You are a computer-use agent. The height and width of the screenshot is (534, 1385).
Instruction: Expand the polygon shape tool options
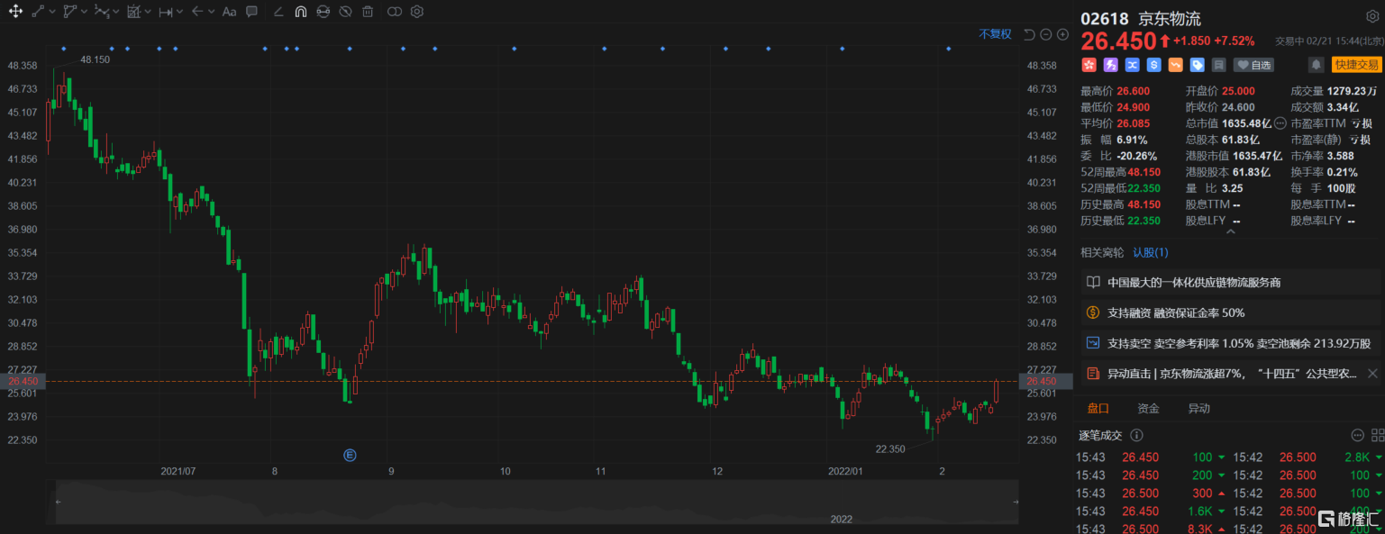coord(84,13)
